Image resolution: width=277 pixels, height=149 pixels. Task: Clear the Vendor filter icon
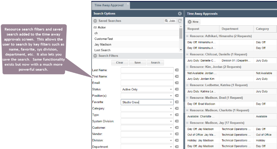[177, 134]
